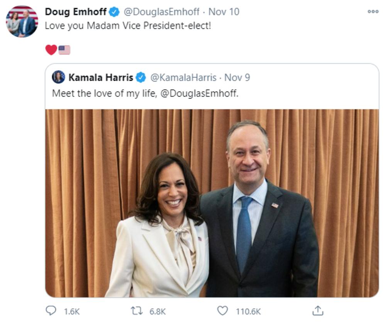Click the 1.6K replies count

[71, 311]
